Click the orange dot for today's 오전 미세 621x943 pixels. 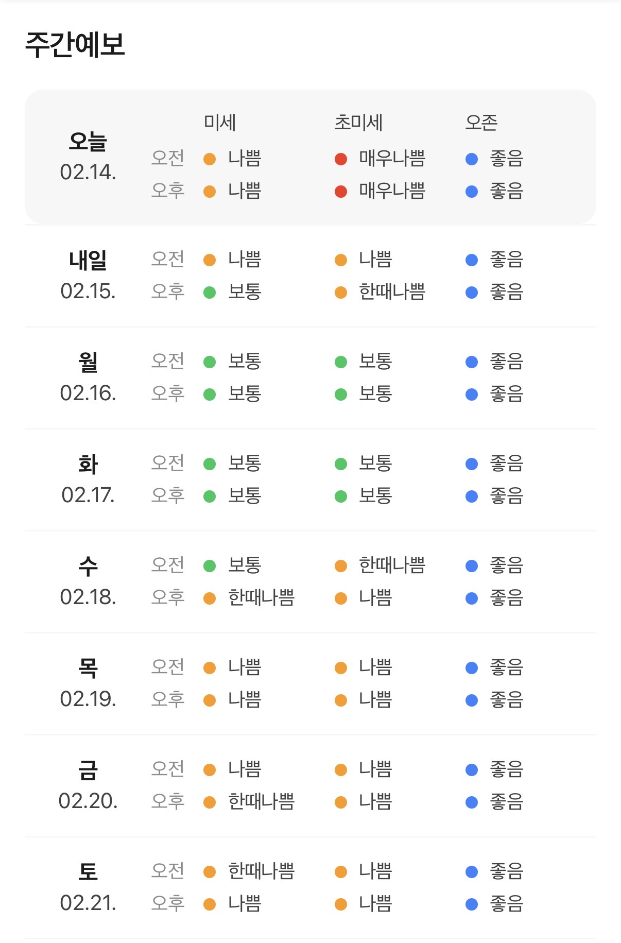210,159
